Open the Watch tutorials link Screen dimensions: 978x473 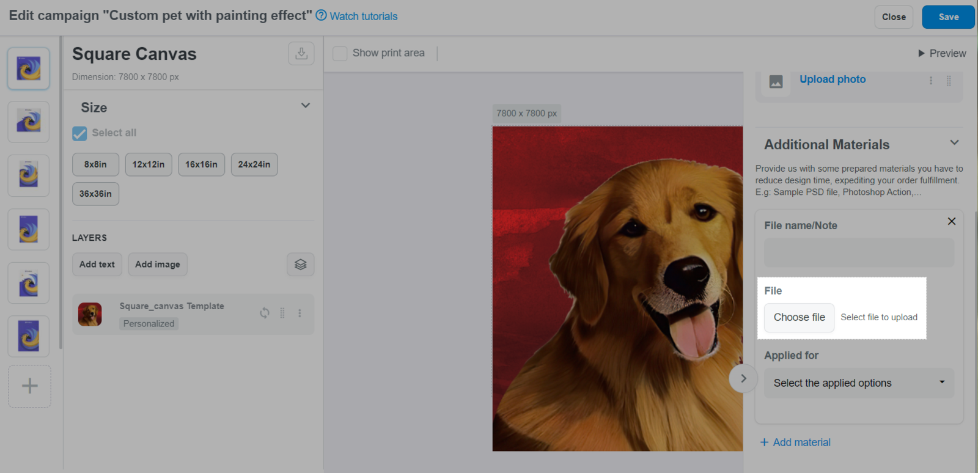364,16
